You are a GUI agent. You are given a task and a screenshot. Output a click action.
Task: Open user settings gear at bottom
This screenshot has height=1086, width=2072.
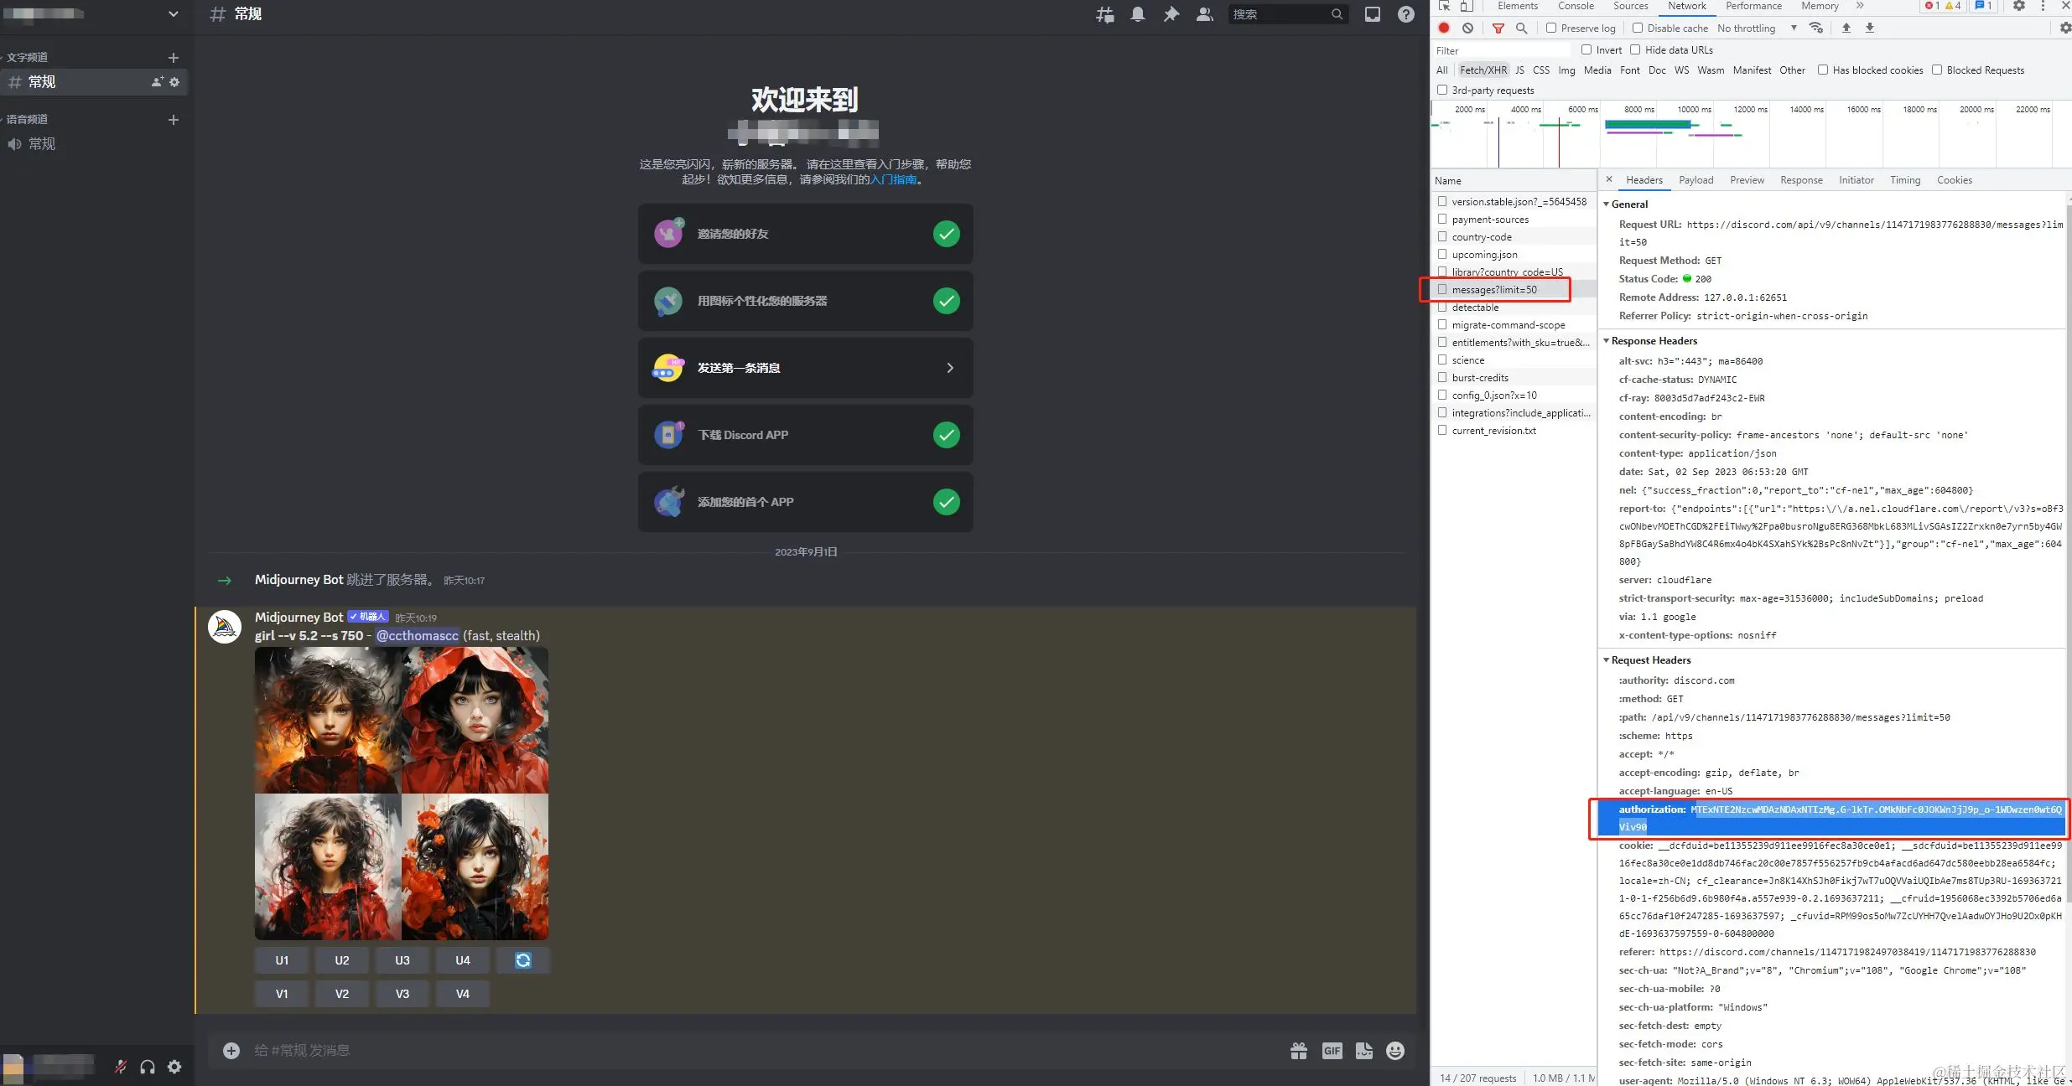(x=174, y=1067)
